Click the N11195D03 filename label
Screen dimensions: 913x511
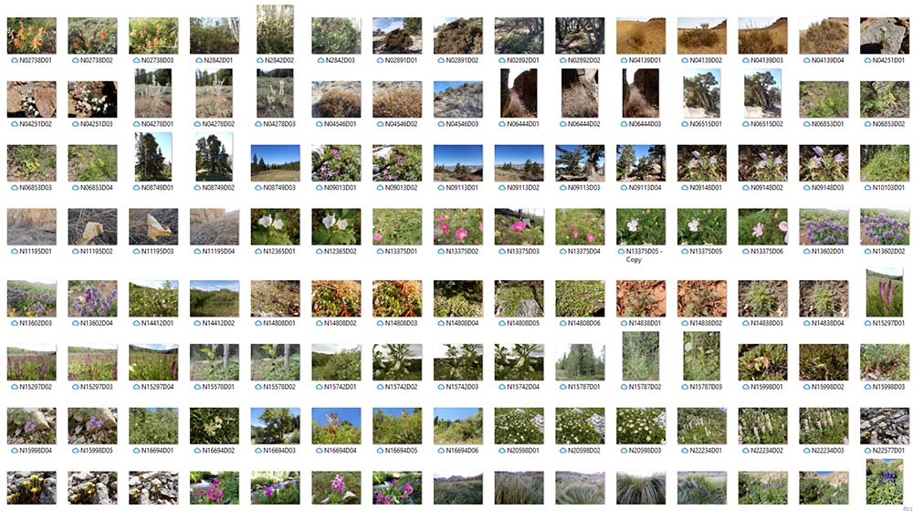click(x=157, y=252)
